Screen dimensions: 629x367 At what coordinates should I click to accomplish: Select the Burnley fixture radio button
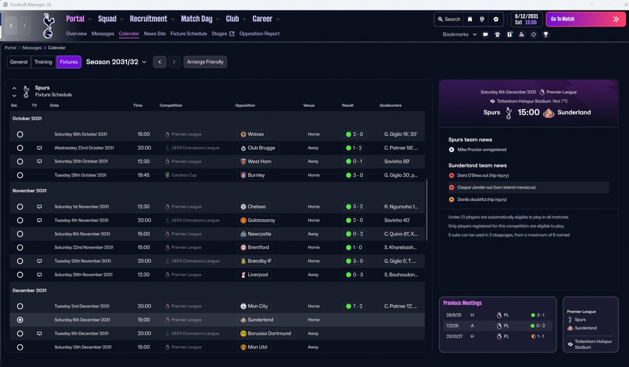(x=20, y=175)
